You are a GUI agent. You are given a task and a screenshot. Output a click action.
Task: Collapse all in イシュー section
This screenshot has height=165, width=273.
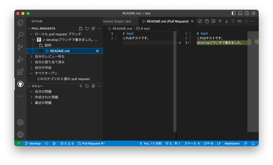click(93, 86)
